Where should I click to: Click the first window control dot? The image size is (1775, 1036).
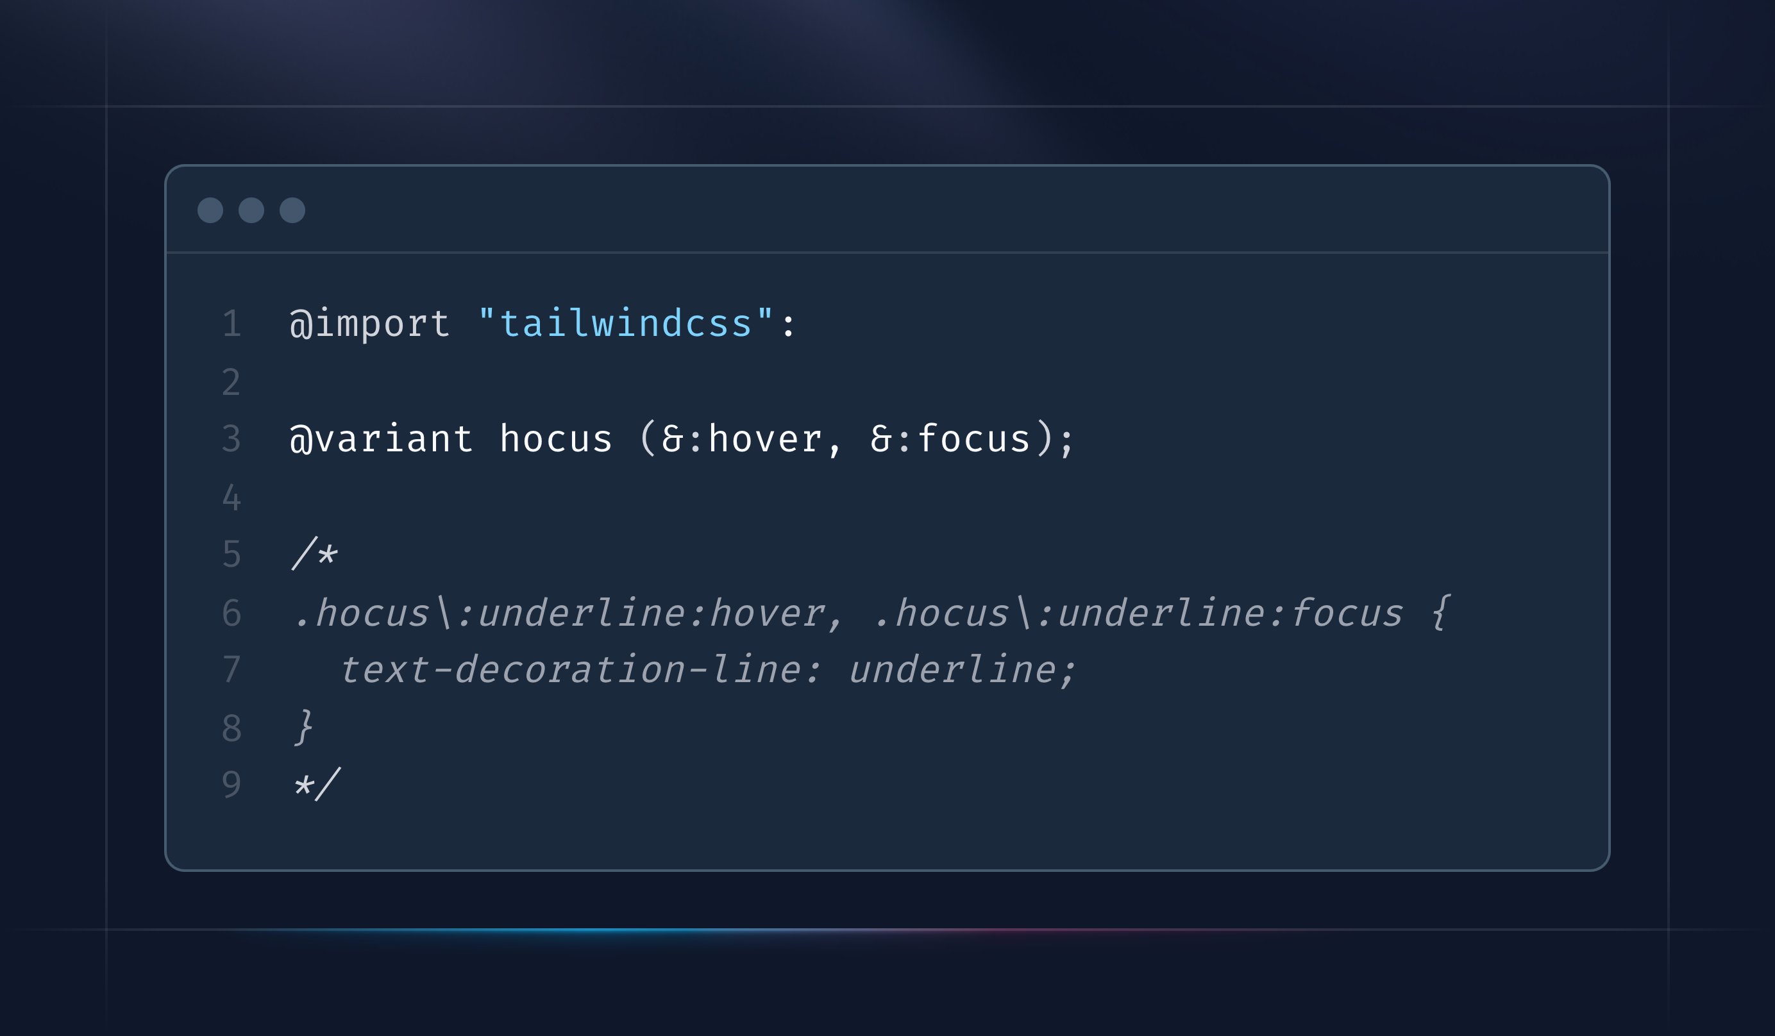coord(210,210)
